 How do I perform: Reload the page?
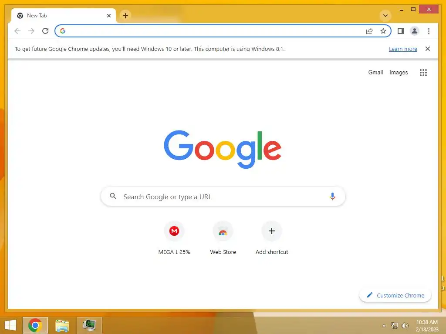coord(45,31)
